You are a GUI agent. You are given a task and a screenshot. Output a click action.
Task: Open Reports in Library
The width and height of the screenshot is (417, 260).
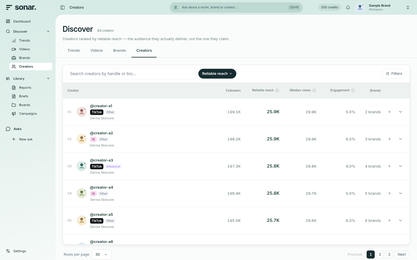point(31,88)
